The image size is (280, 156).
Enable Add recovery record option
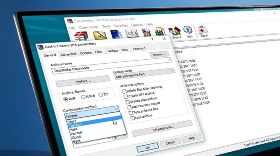pyautogui.click(x=129, y=107)
